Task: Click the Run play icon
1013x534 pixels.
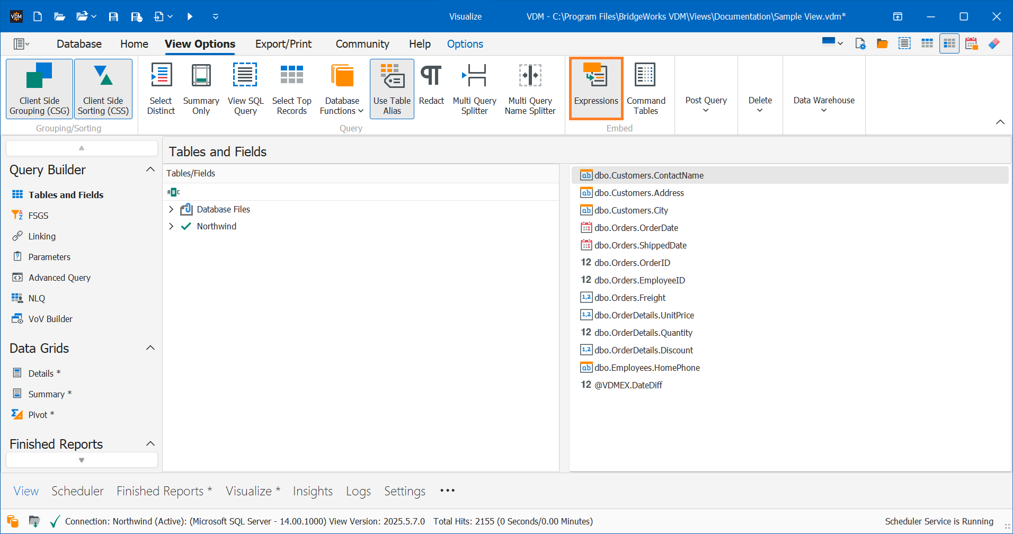Action: click(x=190, y=16)
